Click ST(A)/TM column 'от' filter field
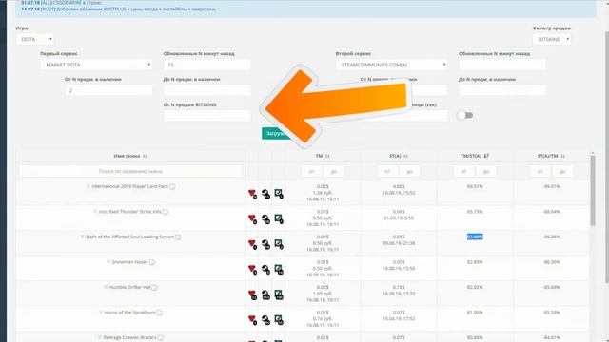The width and height of the screenshot is (609, 342). click(540, 171)
